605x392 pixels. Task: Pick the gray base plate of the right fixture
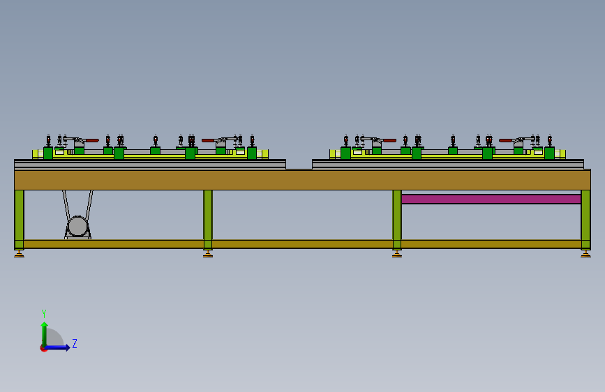click(449, 165)
